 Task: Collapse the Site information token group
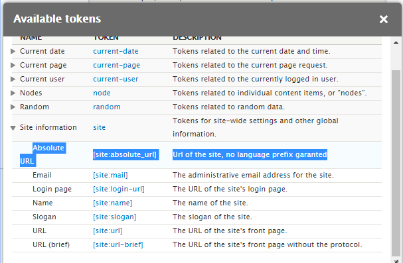13,128
